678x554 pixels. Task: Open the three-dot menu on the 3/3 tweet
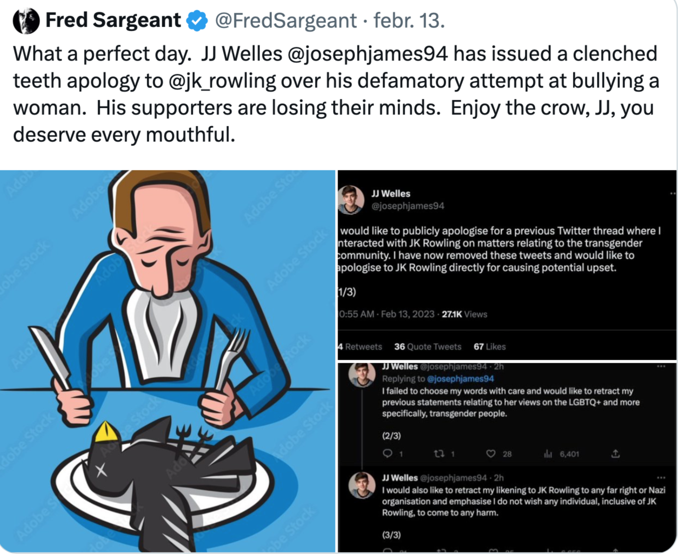(661, 478)
